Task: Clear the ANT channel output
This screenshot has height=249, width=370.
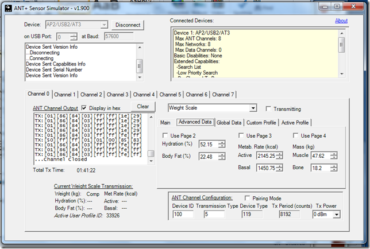Action: click(x=143, y=107)
